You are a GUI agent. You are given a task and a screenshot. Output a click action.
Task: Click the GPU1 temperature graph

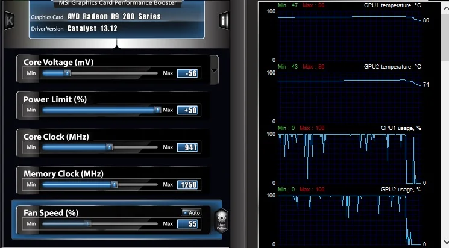coord(350,36)
